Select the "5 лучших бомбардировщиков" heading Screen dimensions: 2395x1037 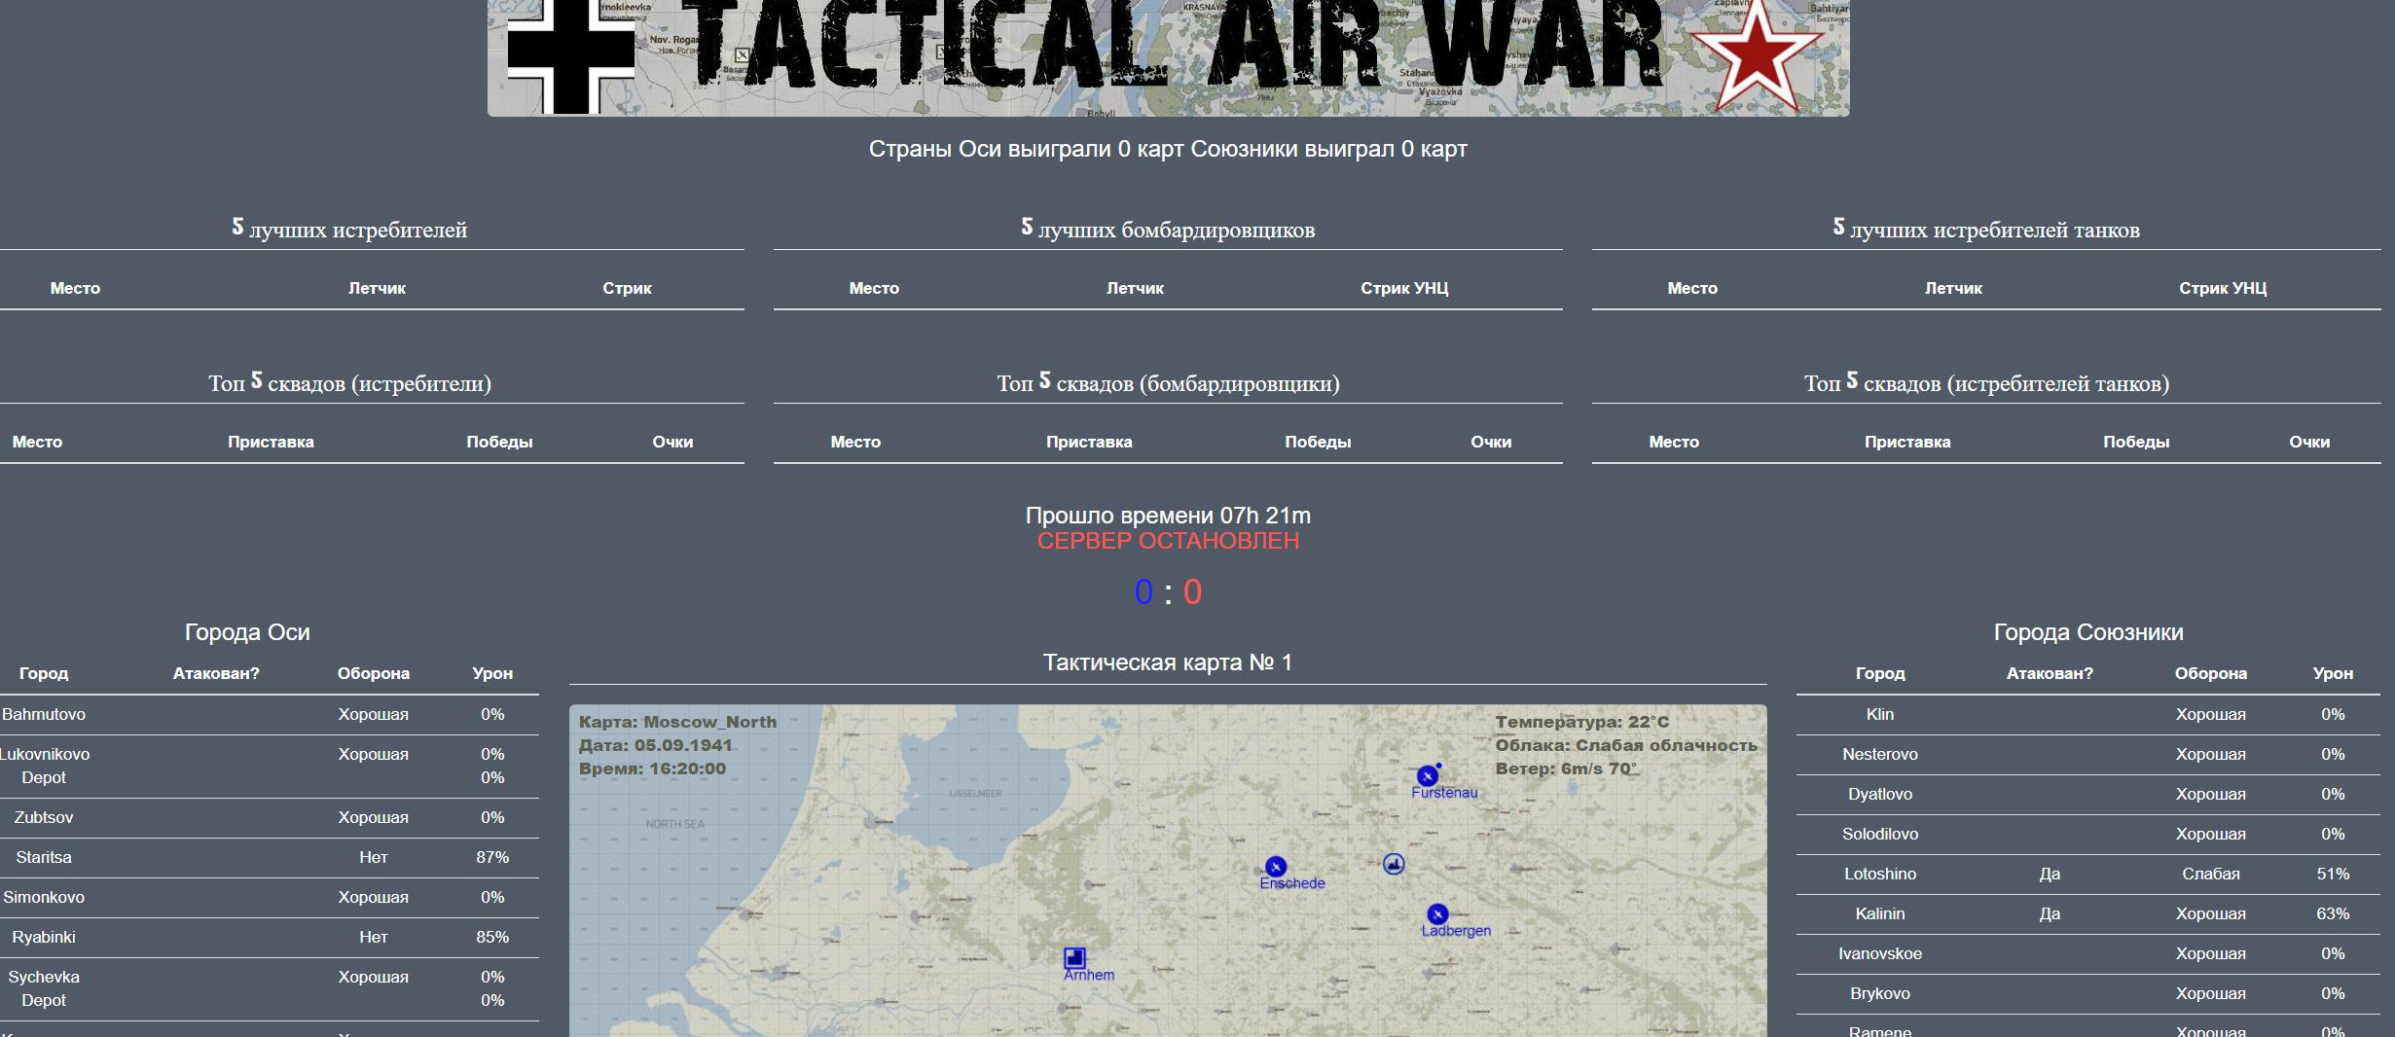[1168, 230]
